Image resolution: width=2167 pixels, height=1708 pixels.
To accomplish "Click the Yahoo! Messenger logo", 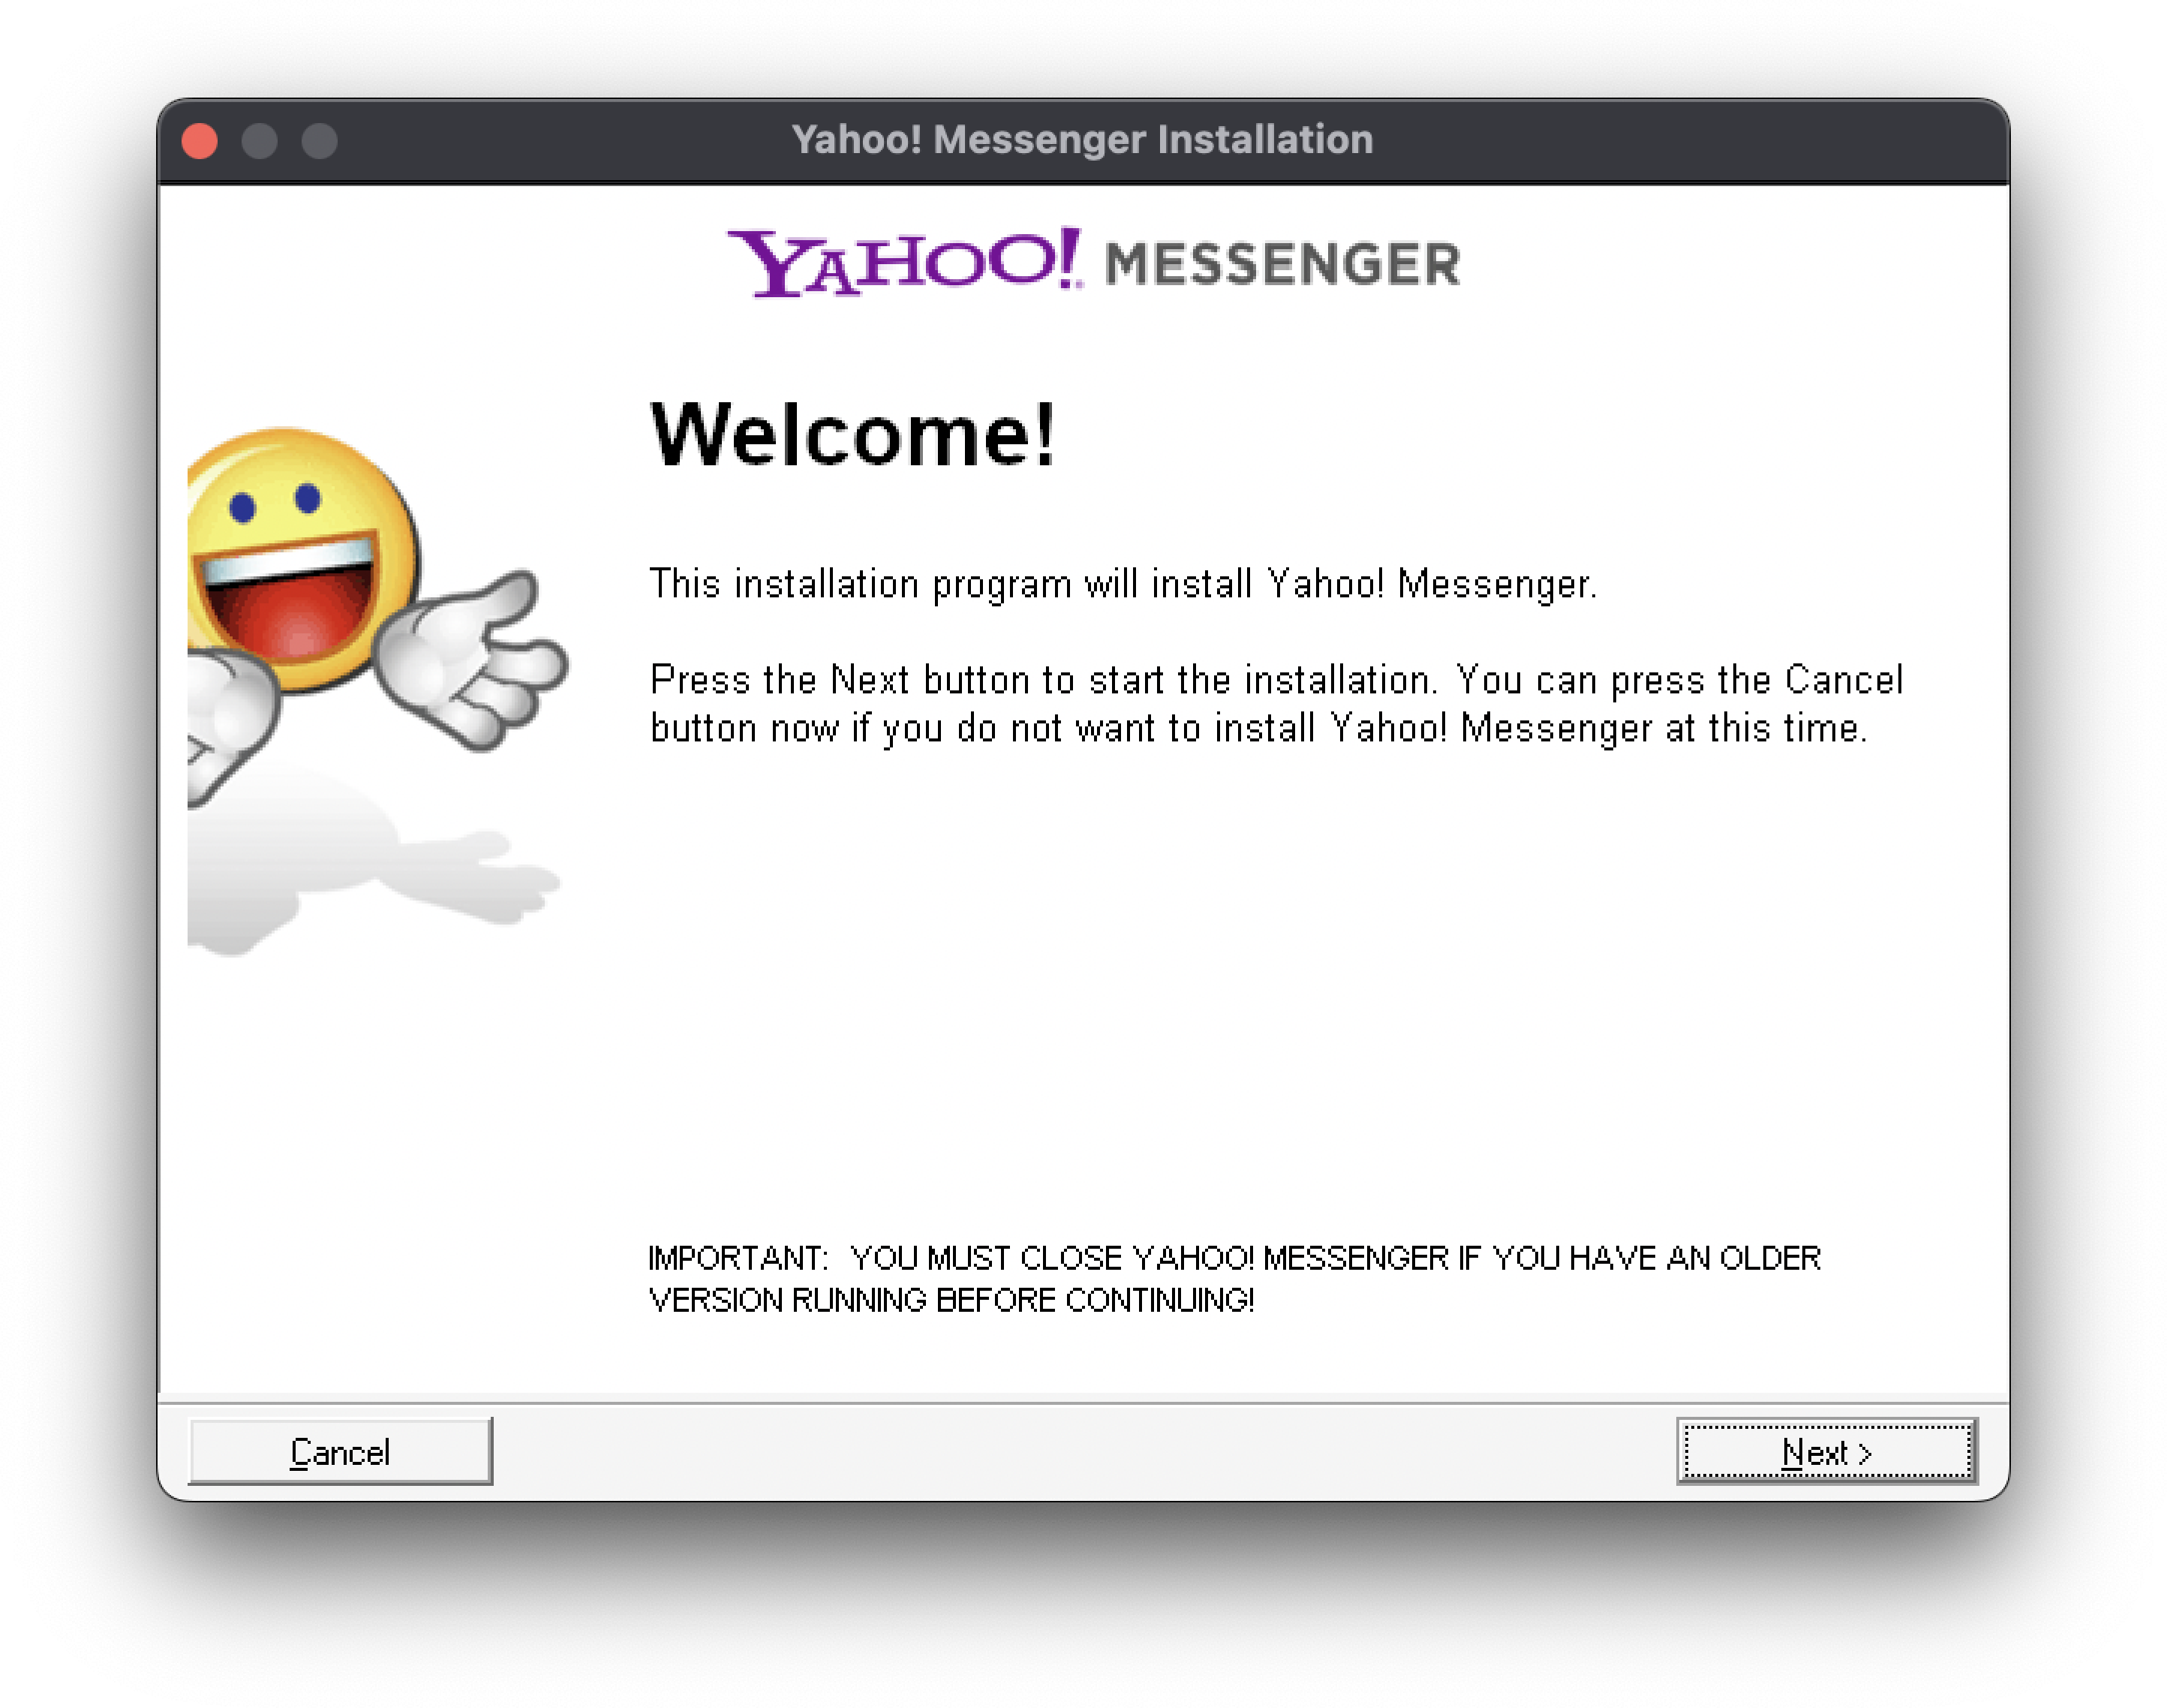I will pyautogui.click(x=1094, y=263).
